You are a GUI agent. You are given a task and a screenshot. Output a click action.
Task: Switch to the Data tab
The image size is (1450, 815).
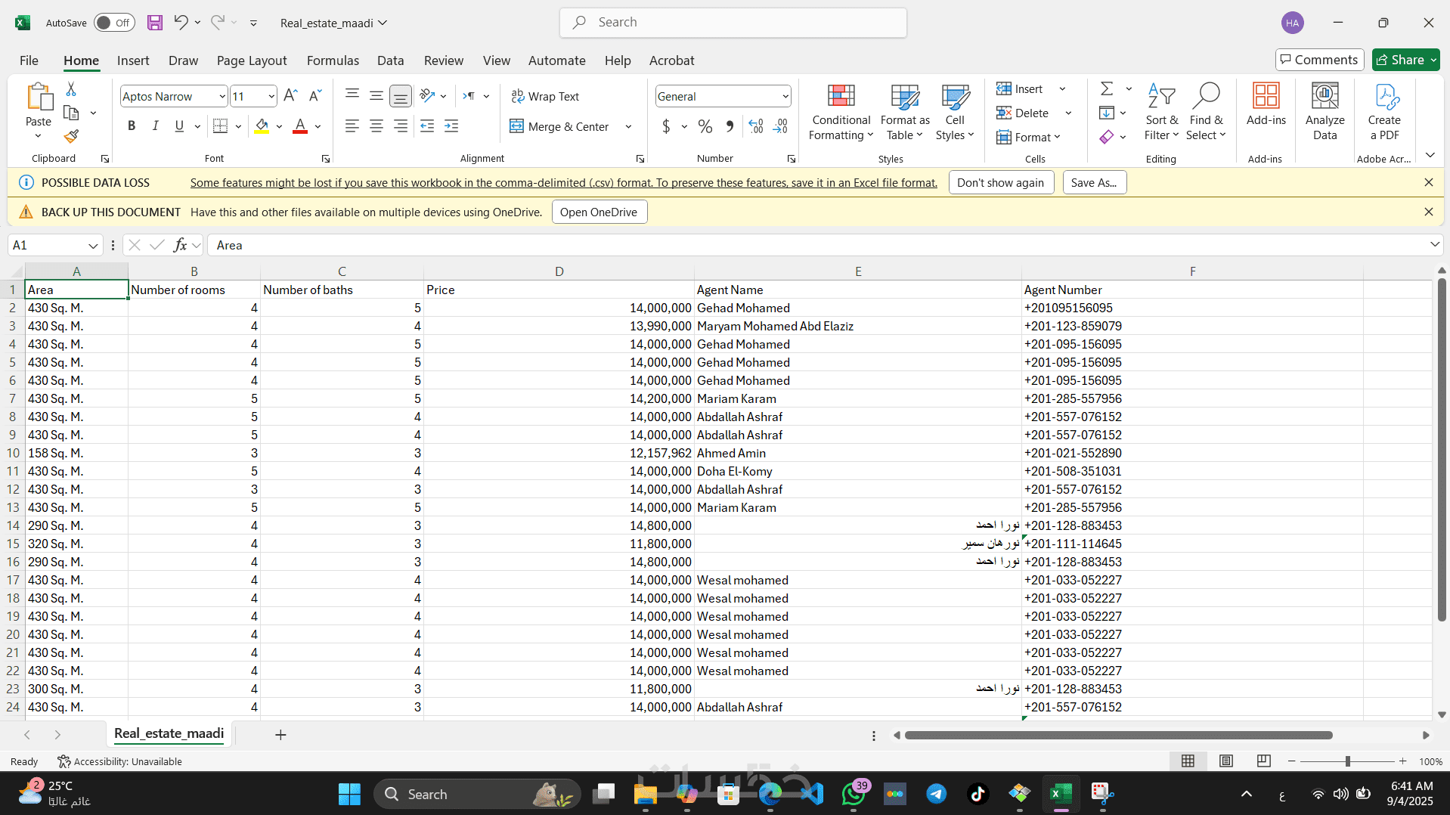390,60
